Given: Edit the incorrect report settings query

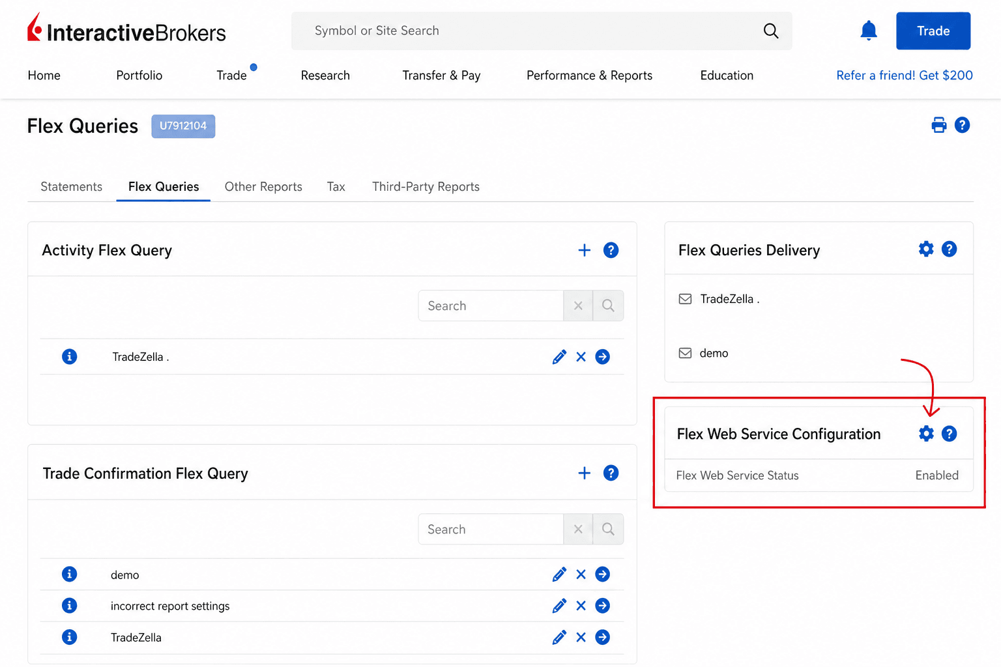Looking at the screenshot, I should coord(559,606).
